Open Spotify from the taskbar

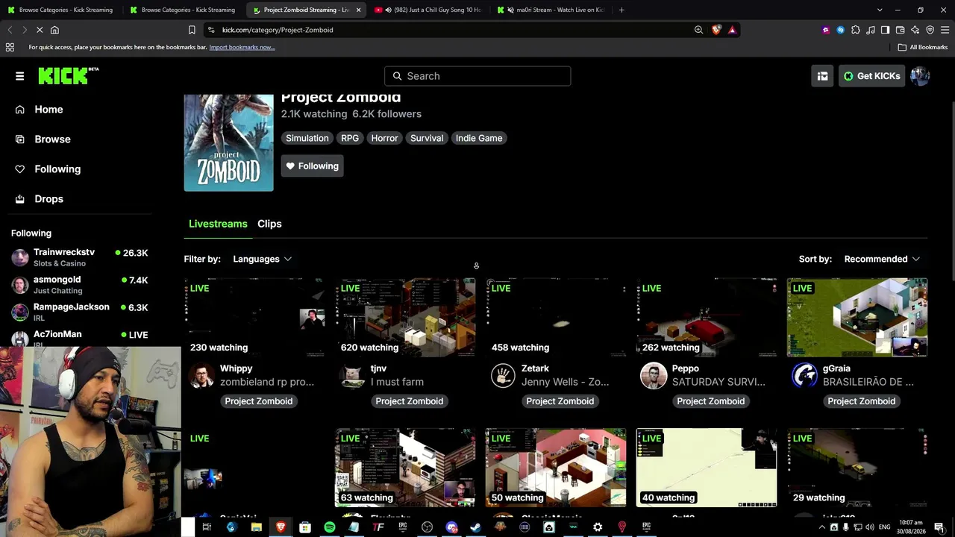click(330, 527)
